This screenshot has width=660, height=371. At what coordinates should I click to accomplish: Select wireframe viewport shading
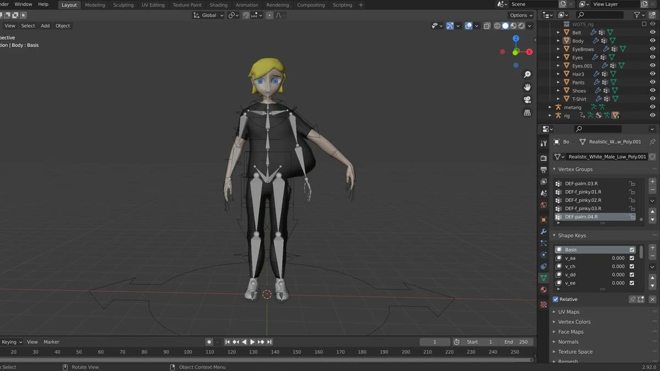[x=497, y=26]
